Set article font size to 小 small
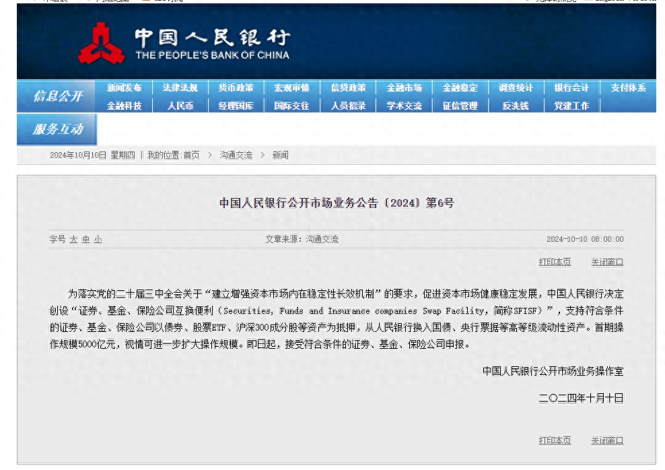Viewport: 665px width, 470px height. pyautogui.click(x=97, y=239)
